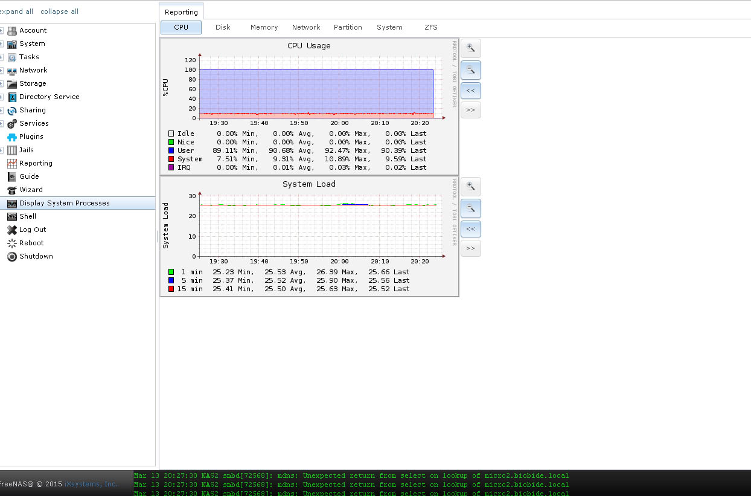The height and width of the screenshot is (496, 751).
Task: Step System Load graph forward with >>
Action: (471, 248)
